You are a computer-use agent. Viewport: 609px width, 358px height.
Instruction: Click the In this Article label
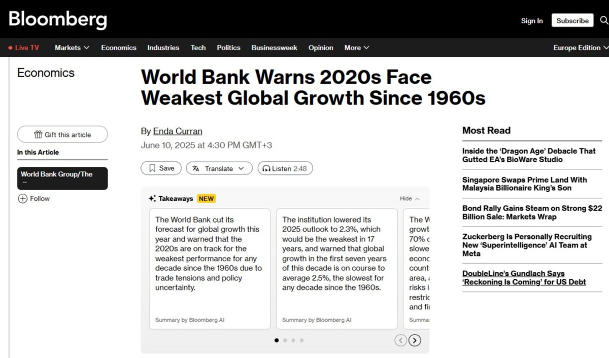(x=38, y=152)
